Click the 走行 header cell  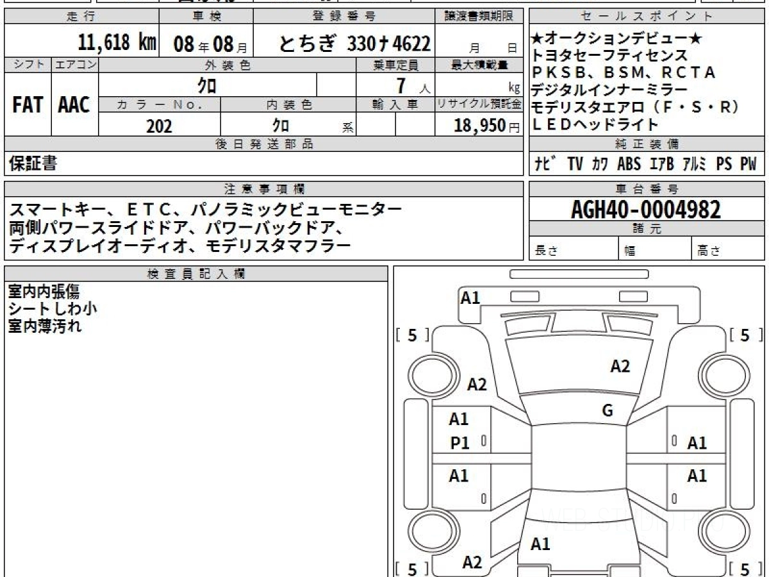pos(81,17)
